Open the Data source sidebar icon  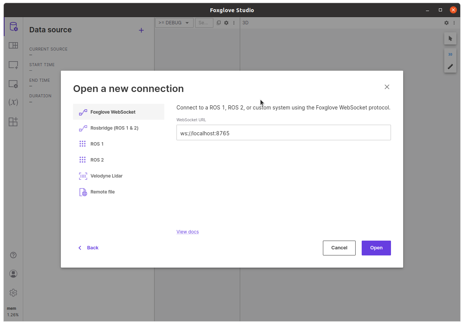13,27
